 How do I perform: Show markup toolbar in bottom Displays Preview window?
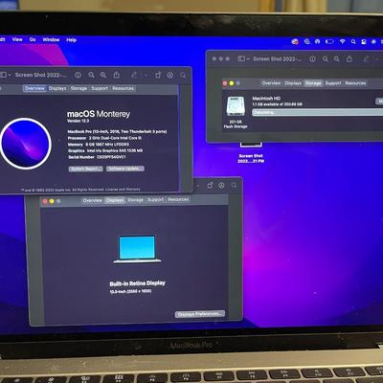[x=221, y=186]
